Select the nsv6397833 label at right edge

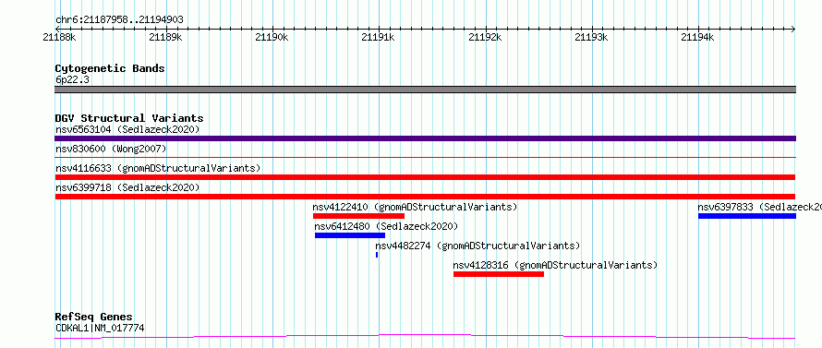(759, 207)
